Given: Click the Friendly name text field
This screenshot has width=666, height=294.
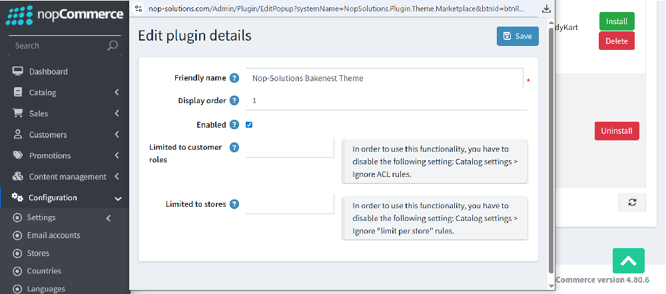Looking at the screenshot, I should coord(384,78).
